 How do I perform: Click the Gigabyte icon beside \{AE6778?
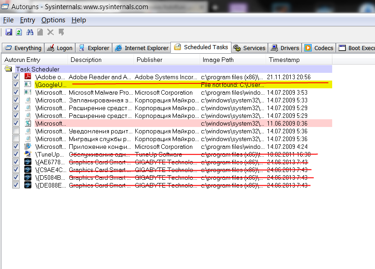28,162
